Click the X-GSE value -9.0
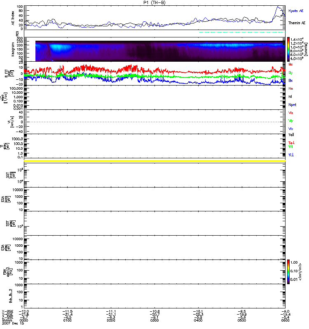The height and width of the screenshot is (329, 309). pos(285,311)
